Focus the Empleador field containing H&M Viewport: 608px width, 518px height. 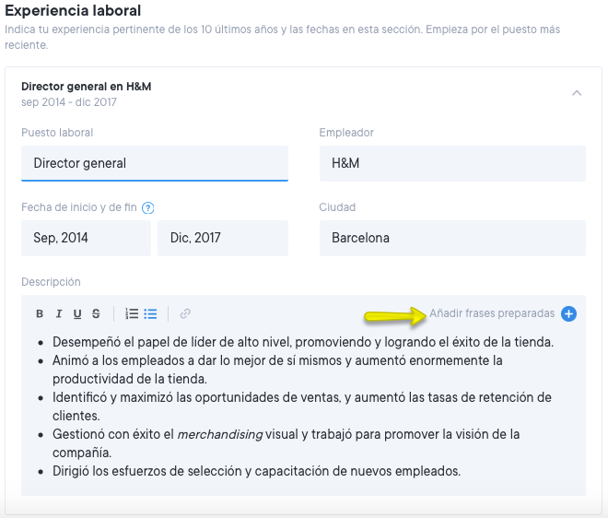click(451, 163)
